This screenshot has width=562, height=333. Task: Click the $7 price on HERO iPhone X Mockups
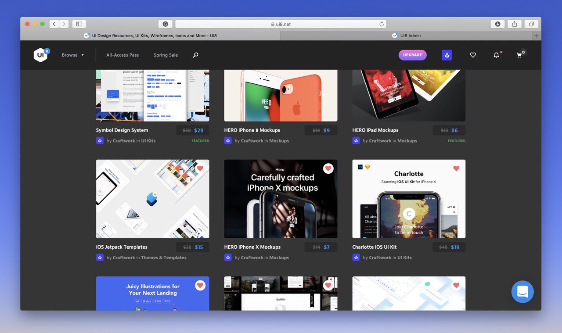tap(327, 247)
